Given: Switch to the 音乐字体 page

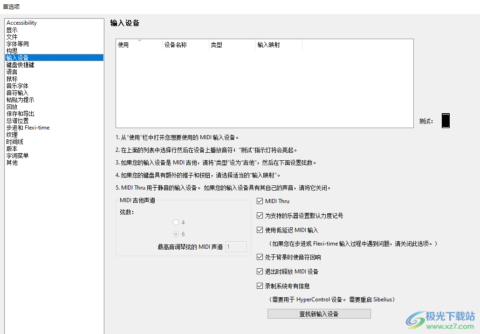Looking at the screenshot, I should pos(17,85).
